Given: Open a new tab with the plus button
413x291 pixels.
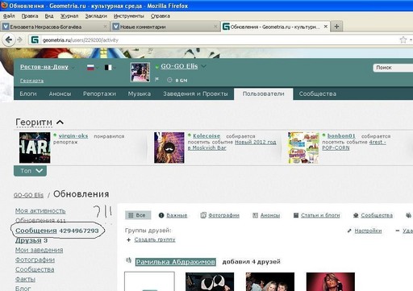Looking at the screenshot, I should click(336, 27).
